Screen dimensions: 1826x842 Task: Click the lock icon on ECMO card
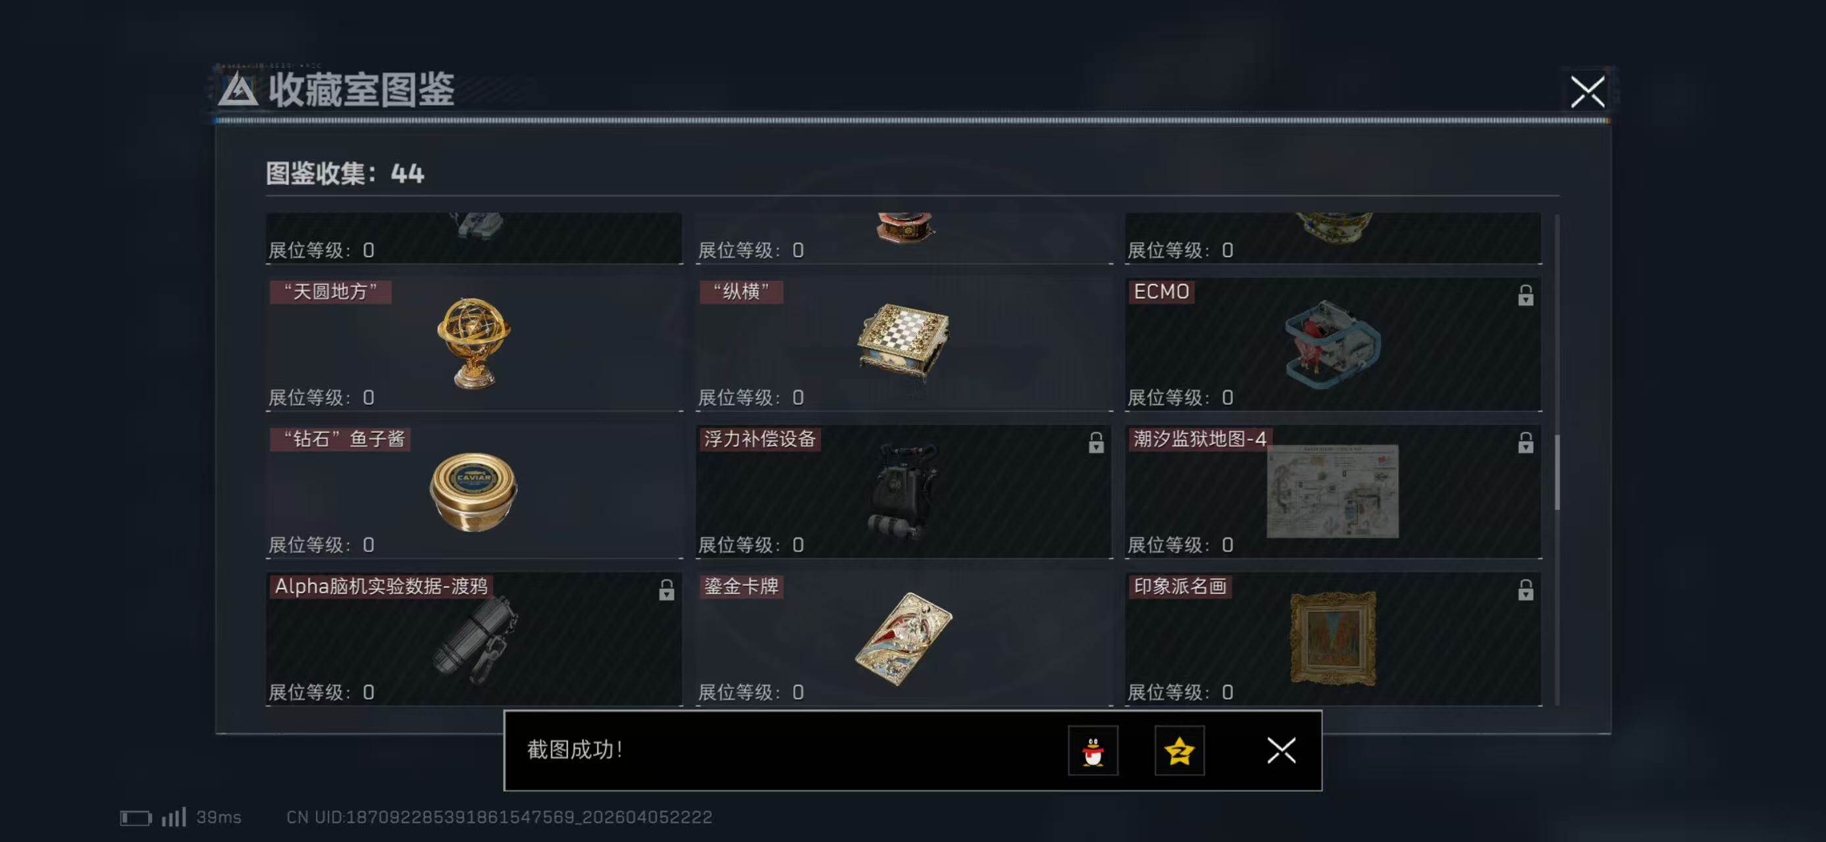coord(1525,295)
